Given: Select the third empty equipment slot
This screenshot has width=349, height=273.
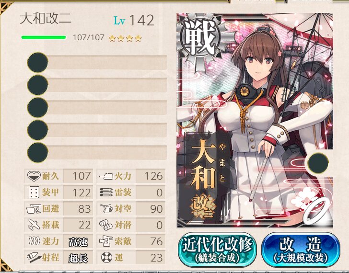Looking at the screenshot, I should pos(97,107).
